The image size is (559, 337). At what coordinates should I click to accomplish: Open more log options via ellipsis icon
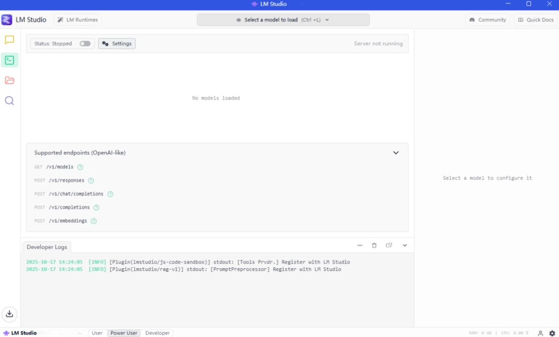pos(360,245)
